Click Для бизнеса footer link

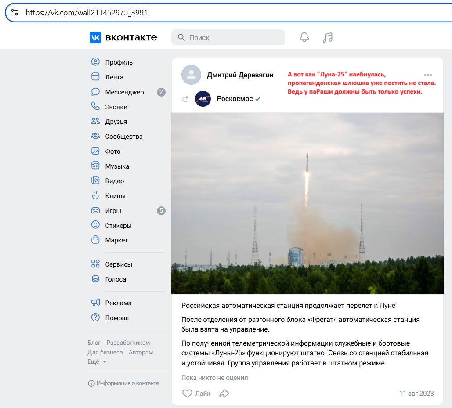(105, 352)
